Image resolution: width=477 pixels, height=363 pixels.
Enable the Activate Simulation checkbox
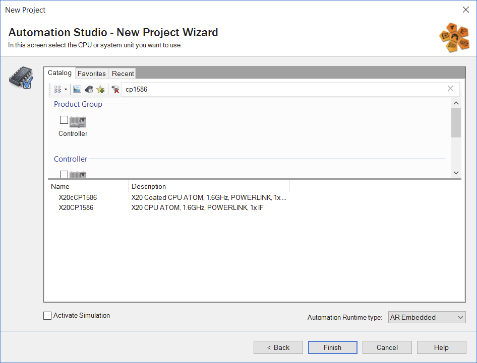tap(47, 316)
